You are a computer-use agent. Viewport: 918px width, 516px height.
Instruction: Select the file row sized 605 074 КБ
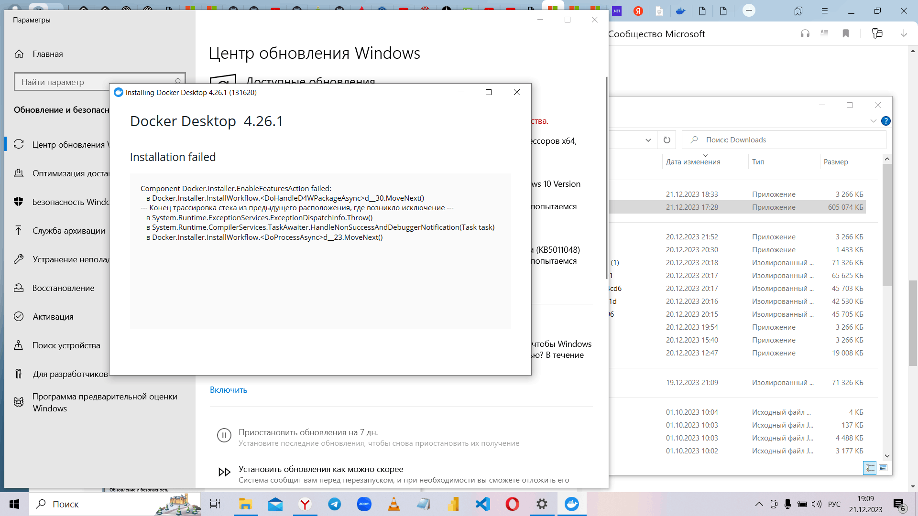click(737, 207)
